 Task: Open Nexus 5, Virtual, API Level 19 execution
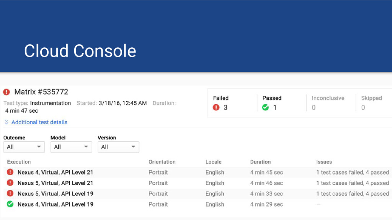55,194
